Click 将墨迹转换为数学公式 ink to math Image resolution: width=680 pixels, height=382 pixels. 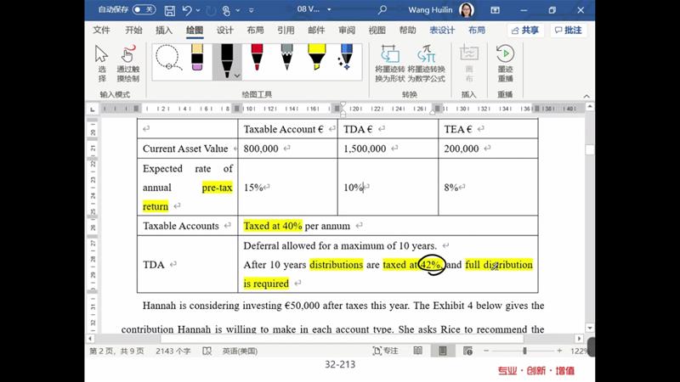pyautogui.click(x=427, y=63)
